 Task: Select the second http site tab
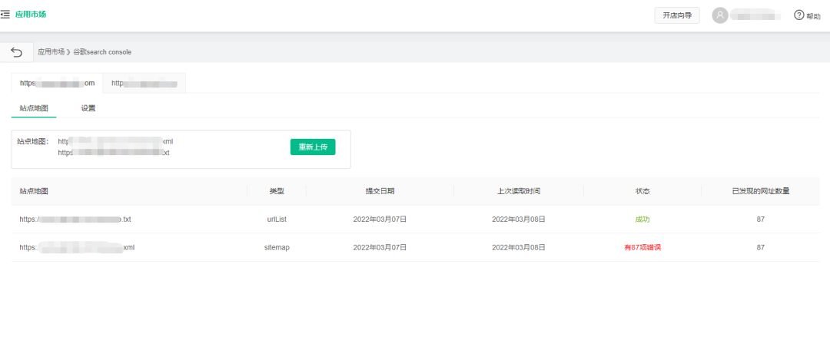pyautogui.click(x=144, y=83)
